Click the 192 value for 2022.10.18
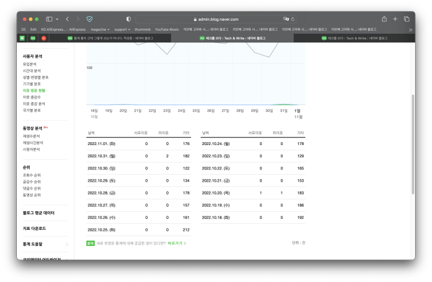Image resolution: width=432 pixels, height=282 pixels. pos(301,218)
